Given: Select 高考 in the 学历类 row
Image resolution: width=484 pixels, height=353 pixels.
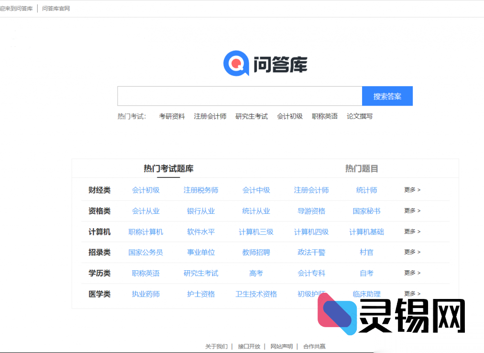Looking at the screenshot, I should click(255, 273).
